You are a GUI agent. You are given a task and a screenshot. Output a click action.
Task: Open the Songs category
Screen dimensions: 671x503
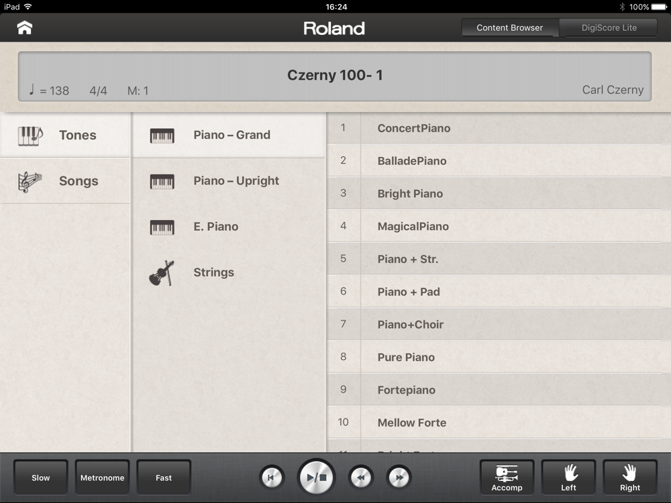pos(65,181)
